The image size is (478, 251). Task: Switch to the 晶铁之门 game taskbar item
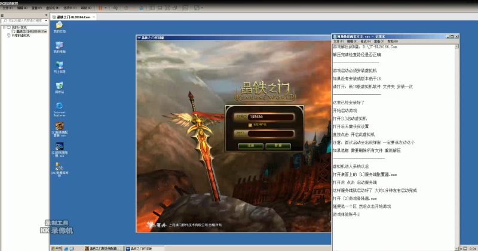coord(145,249)
